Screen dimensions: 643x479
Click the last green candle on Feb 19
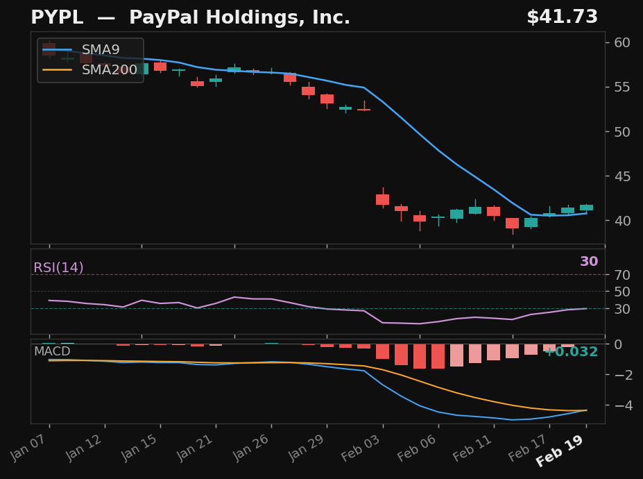click(586, 208)
